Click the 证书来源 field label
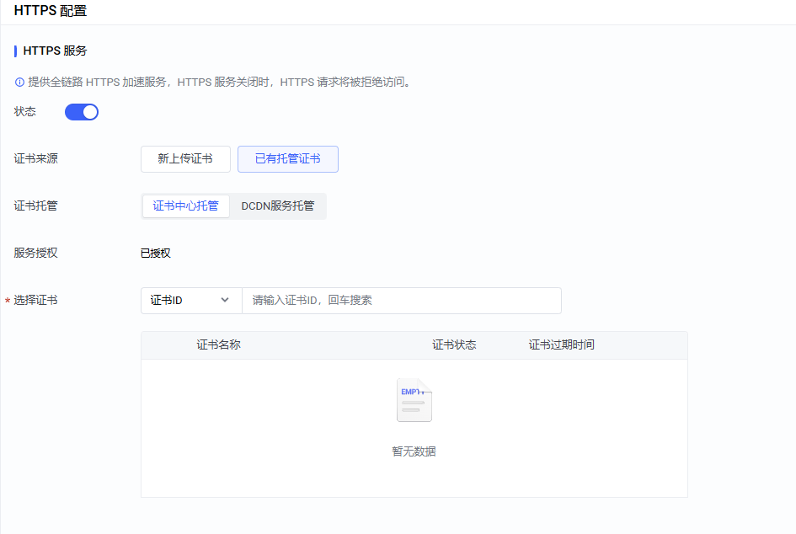 click(x=36, y=159)
